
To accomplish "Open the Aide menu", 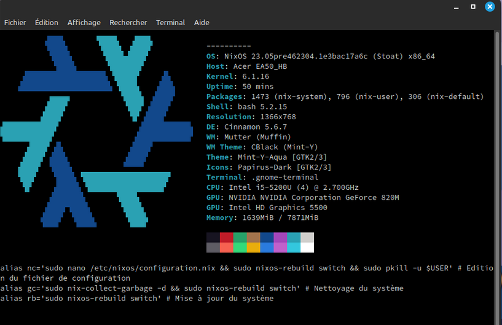I will point(202,23).
